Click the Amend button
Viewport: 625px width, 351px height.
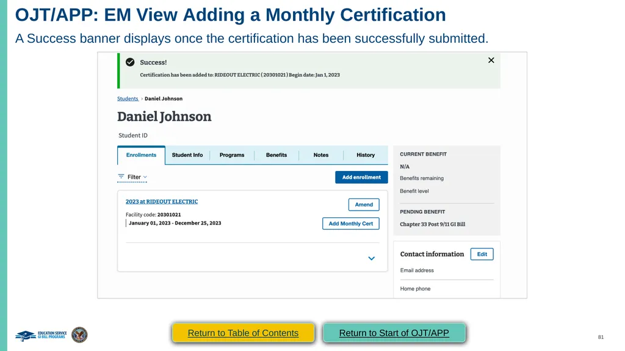tap(364, 204)
